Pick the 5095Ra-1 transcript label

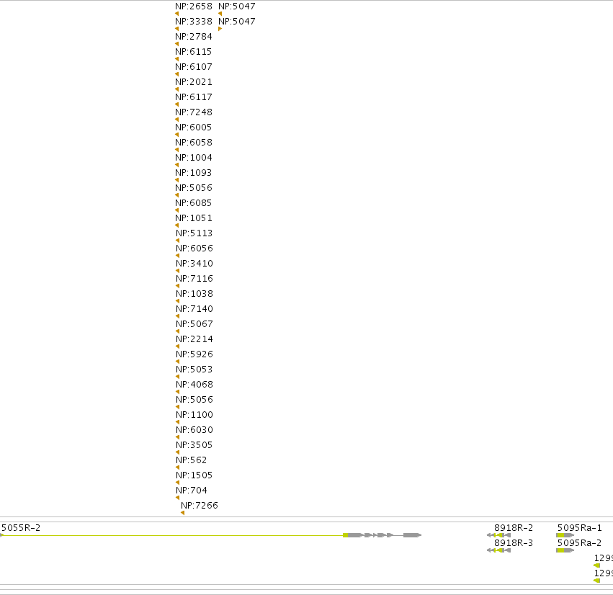point(579,528)
